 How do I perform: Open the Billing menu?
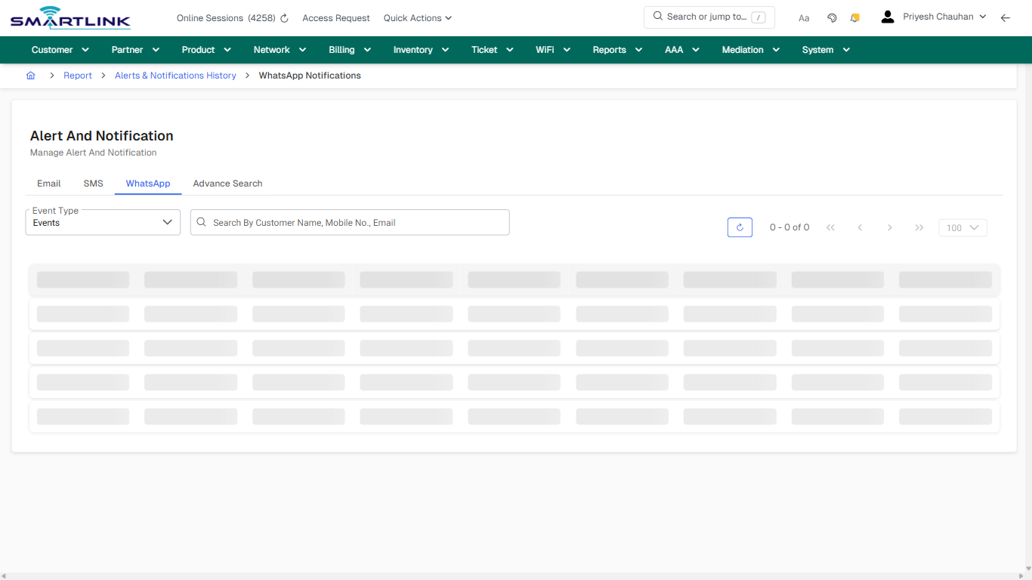pyautogui.click(x=348, y=49)
